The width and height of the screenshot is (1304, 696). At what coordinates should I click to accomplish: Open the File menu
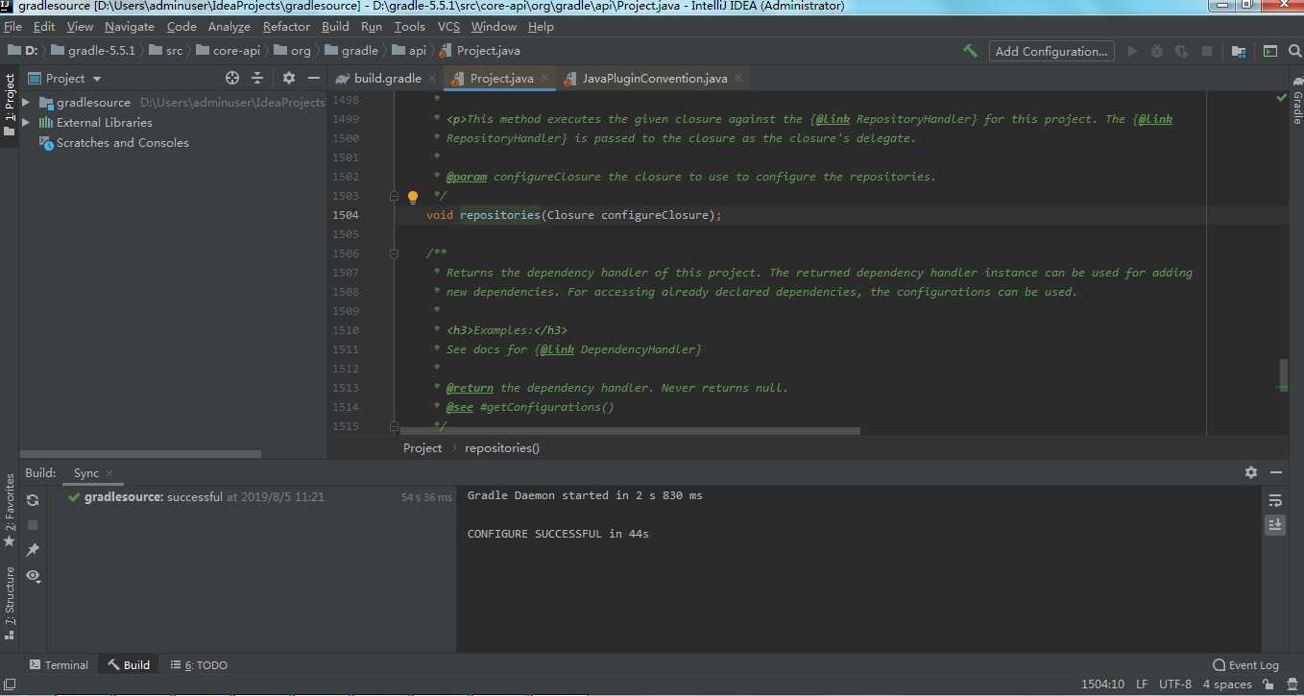tap(12, 27)
